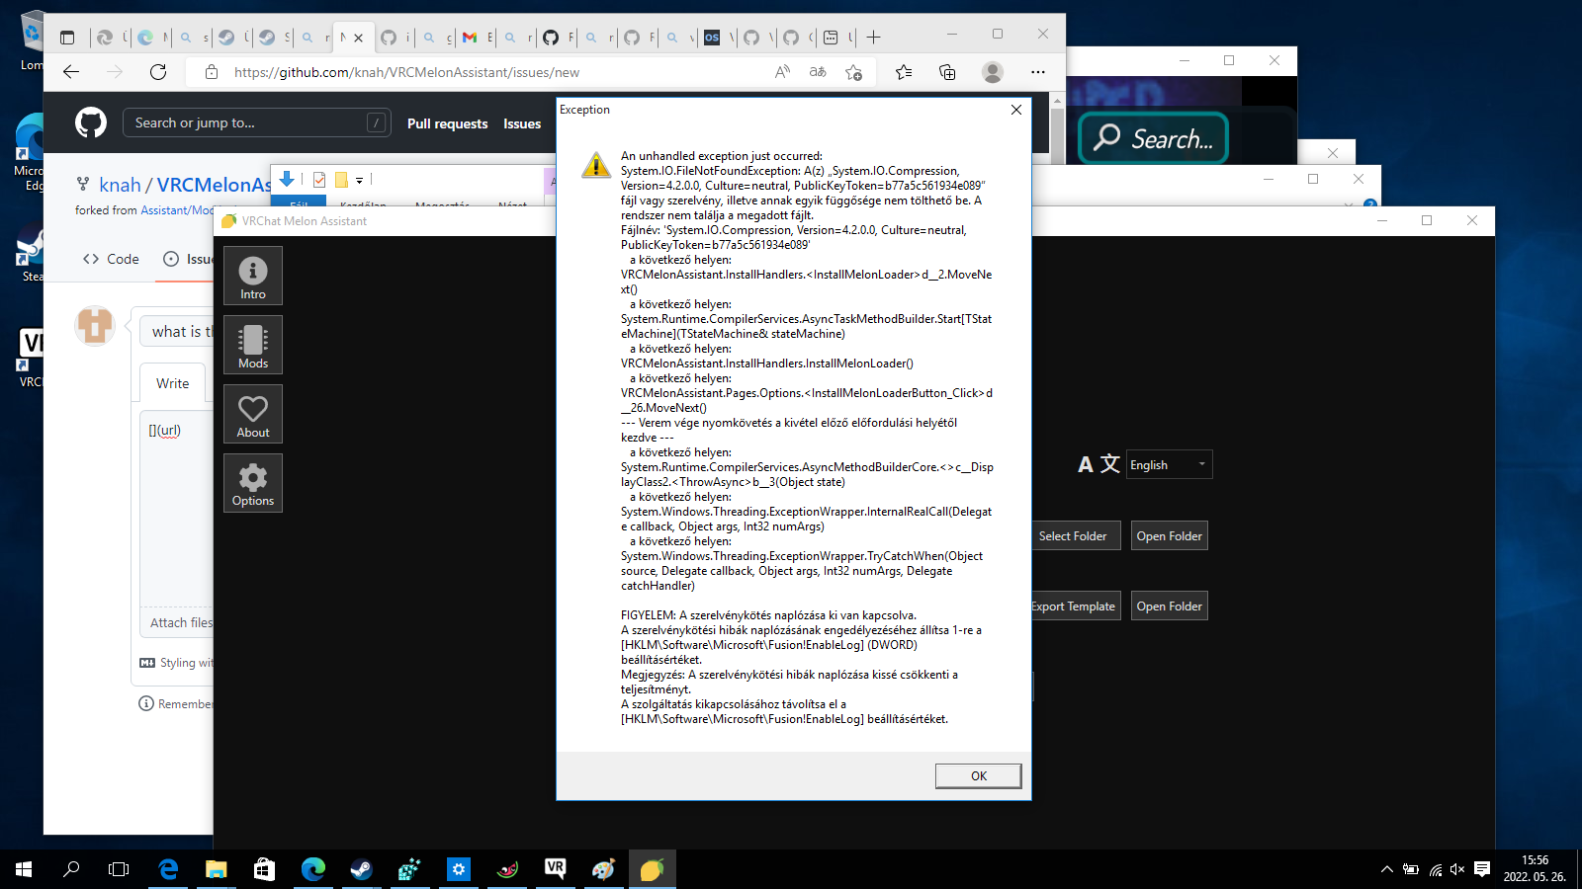Screen dimensions: 1582x889
Task: Show hidden system tray icons
Action: [x=1387, y=869]
